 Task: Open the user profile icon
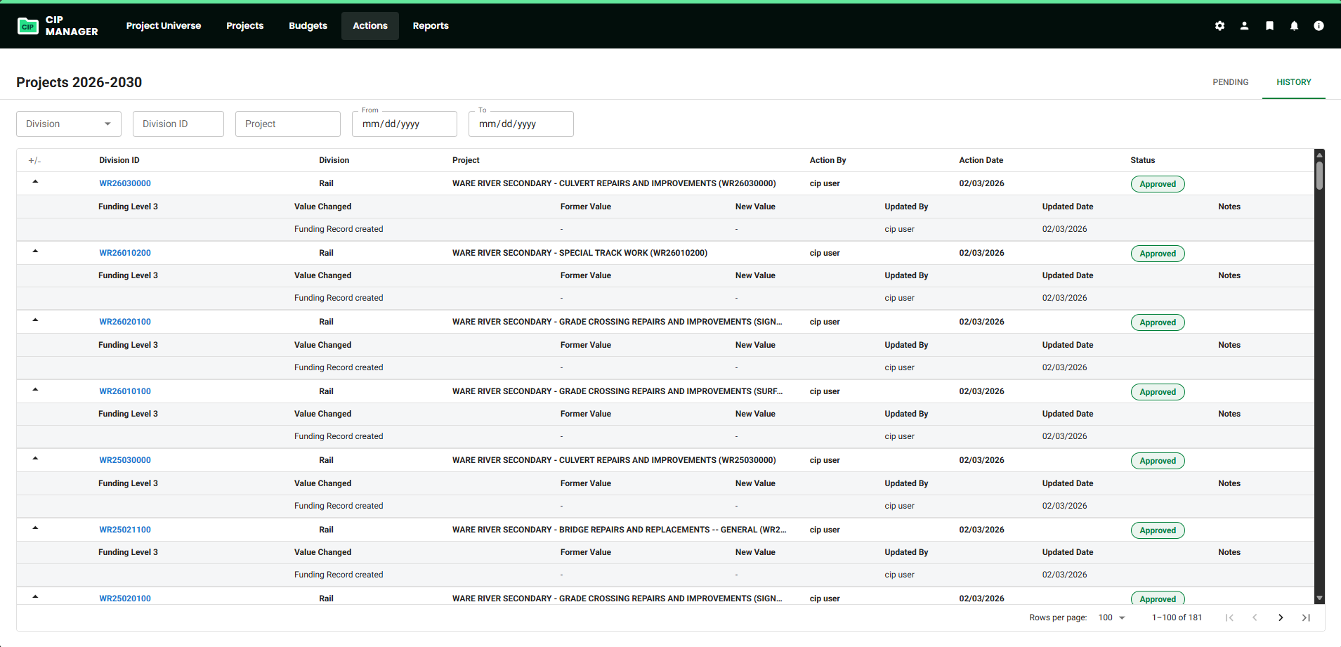tap(1245, 25)
